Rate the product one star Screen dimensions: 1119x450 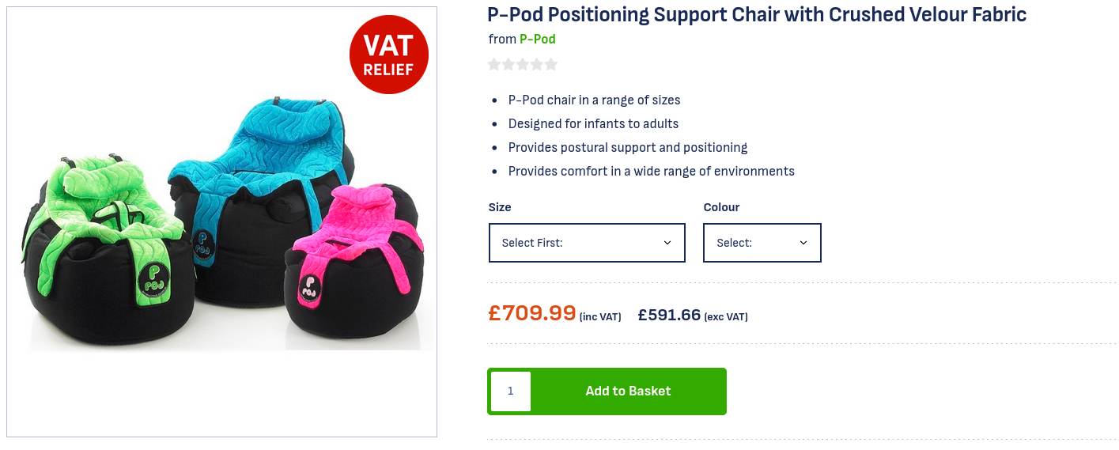tap(494, 64)
